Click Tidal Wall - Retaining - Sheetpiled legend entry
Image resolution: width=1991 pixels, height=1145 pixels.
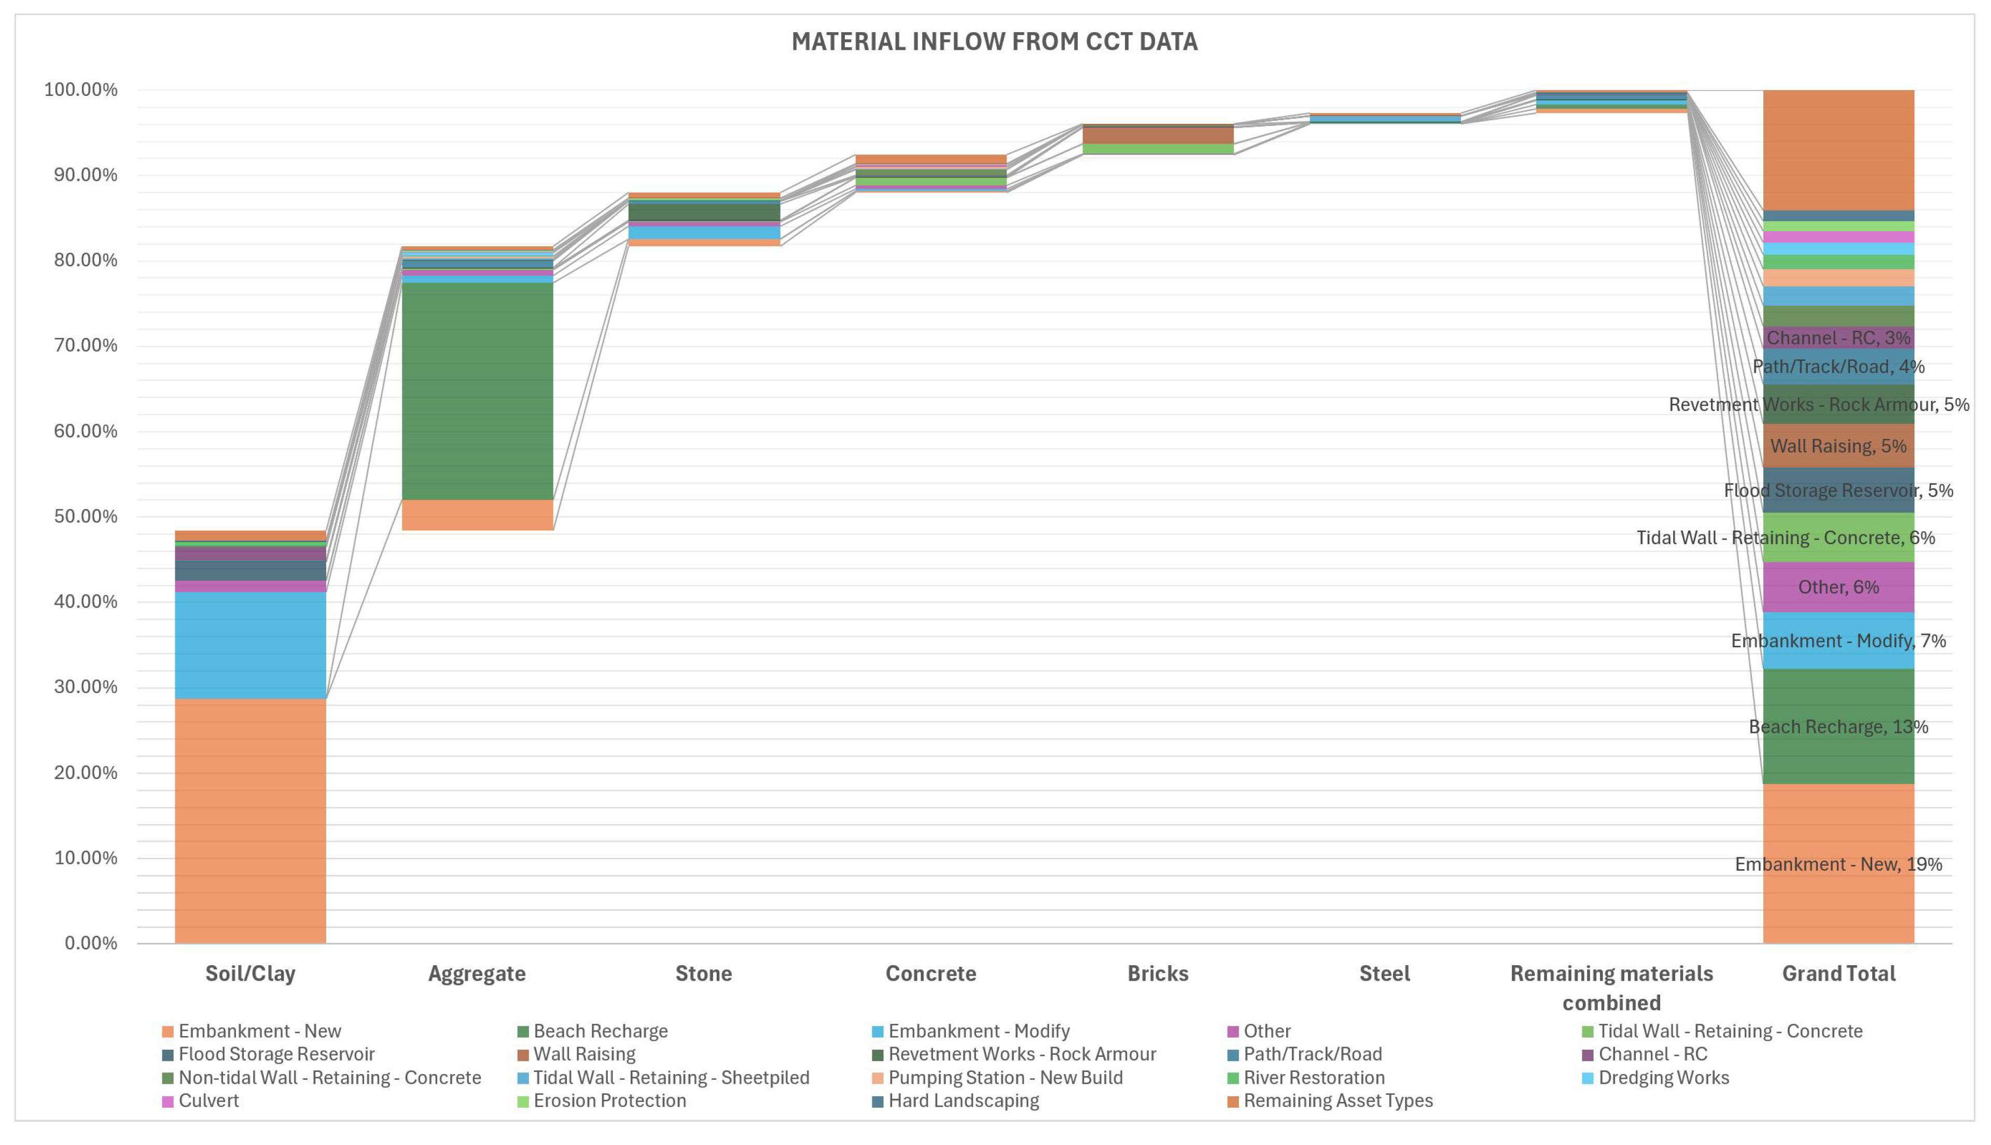tap(663, 1078)
